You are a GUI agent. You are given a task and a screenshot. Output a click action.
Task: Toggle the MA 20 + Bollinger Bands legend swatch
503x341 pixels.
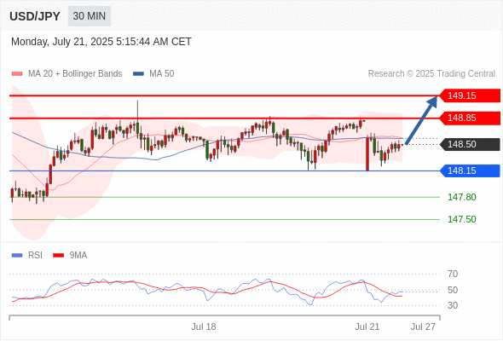[17, 74]
